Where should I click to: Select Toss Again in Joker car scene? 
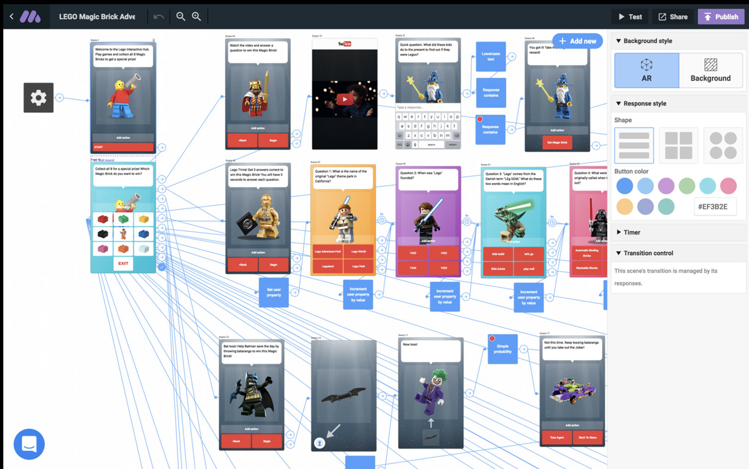[x=557, y=437]
